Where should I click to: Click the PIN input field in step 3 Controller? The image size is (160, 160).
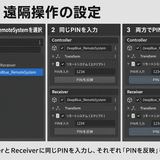156,72
